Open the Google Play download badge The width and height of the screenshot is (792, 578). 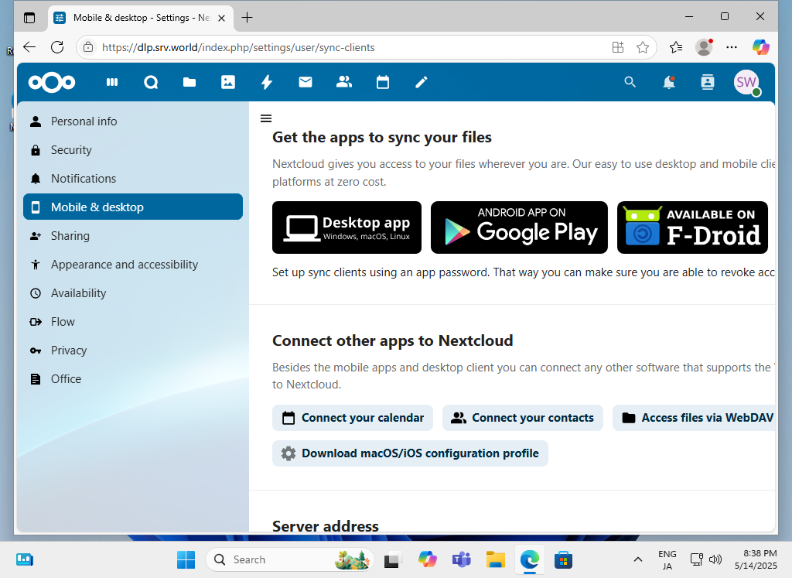[519, 227]
